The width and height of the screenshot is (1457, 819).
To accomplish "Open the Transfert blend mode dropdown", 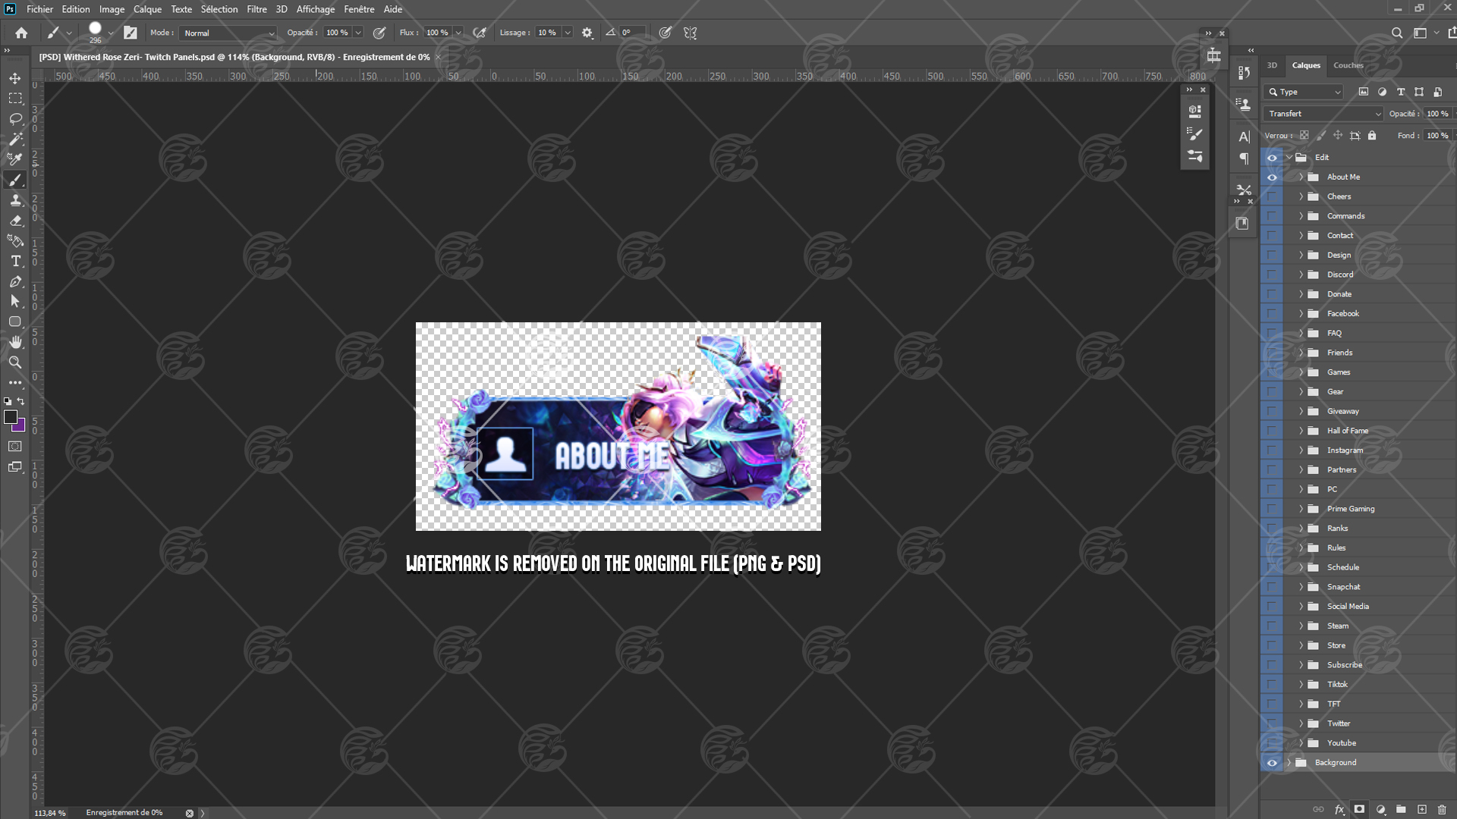I will (1323, 114).
